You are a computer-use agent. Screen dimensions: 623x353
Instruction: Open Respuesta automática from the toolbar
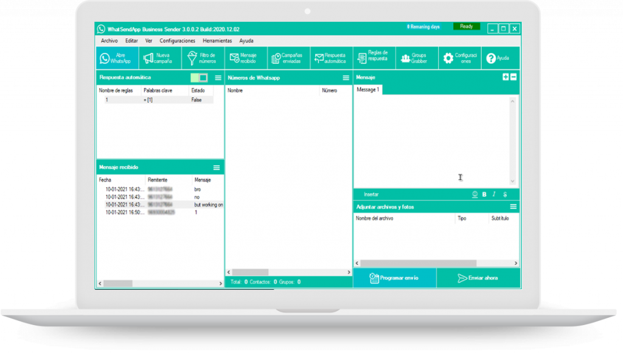click(332, 58)
